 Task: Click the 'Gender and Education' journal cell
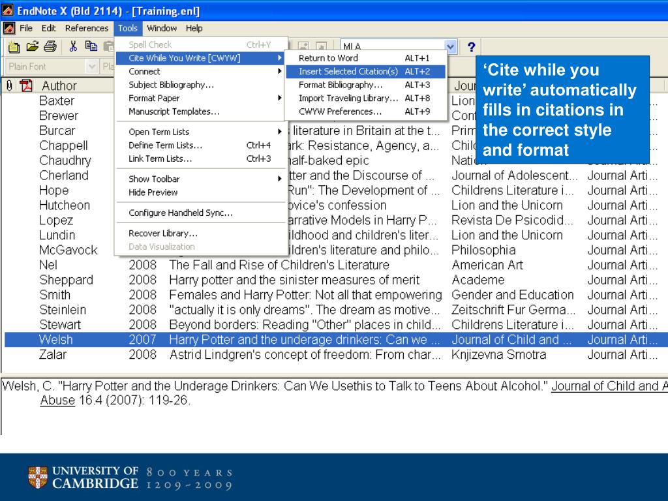tap(513, 294)
